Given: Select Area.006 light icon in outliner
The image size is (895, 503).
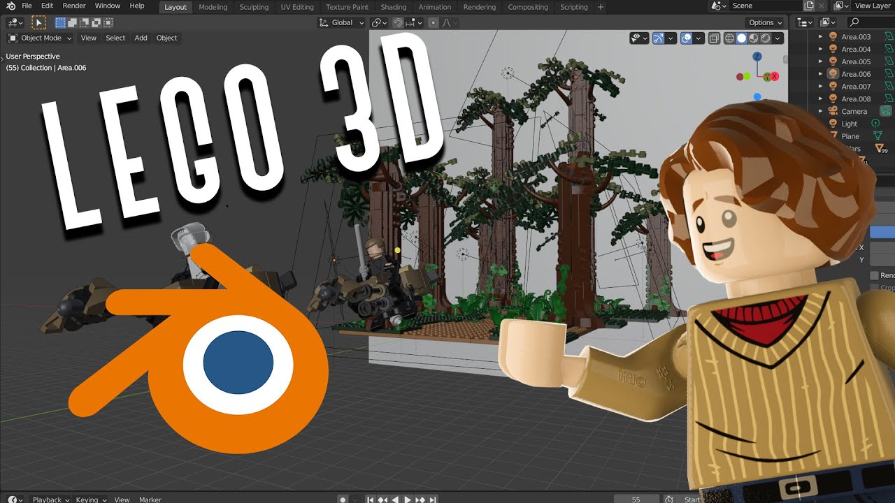Looking at the screenshot, I should (833, 73).
